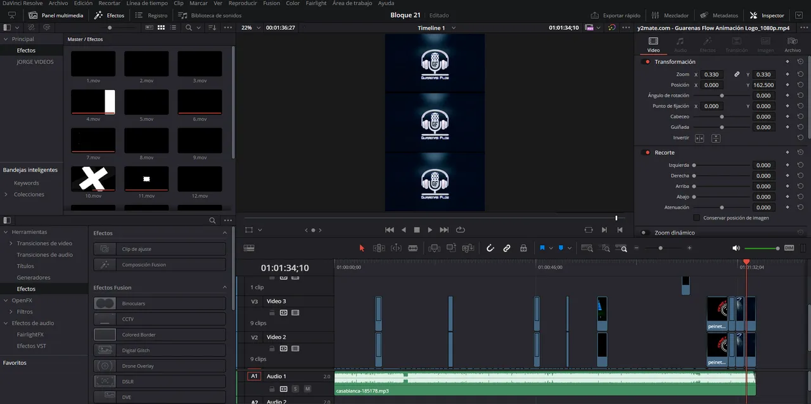The height and width of the screenshot is (404, 811).
Task: Disable the Recorte section toggle
Action: coord(647,152)
